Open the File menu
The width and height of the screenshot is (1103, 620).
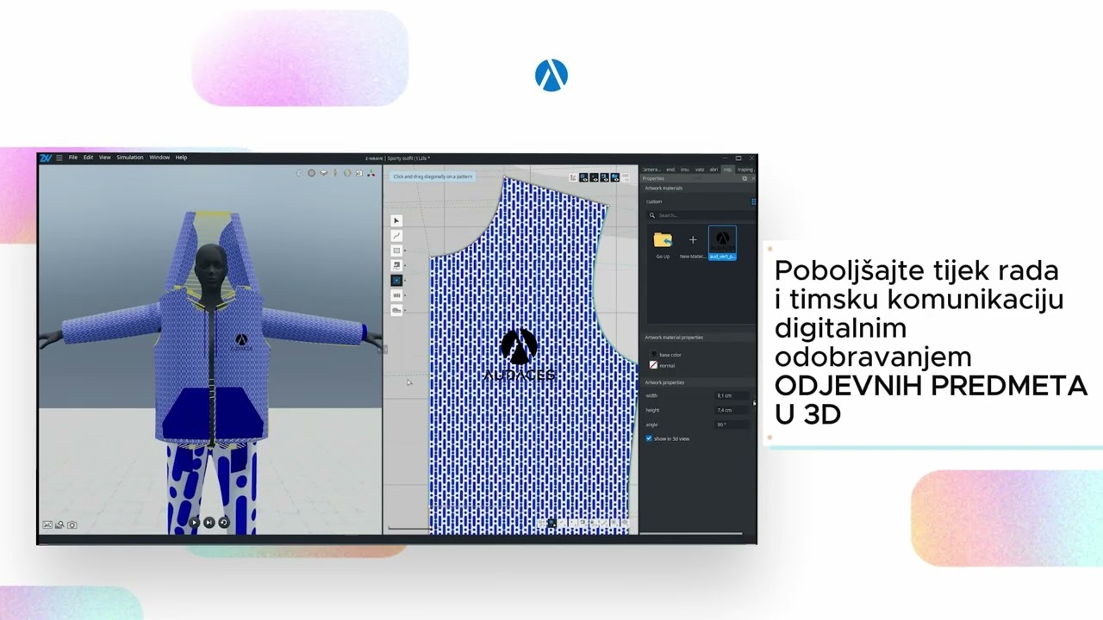[x=73, y=158]
